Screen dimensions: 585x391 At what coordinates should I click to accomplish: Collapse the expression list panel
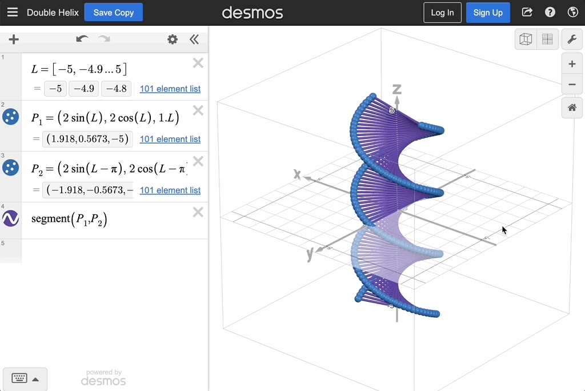pyautogui.click(x=194, y=39)
